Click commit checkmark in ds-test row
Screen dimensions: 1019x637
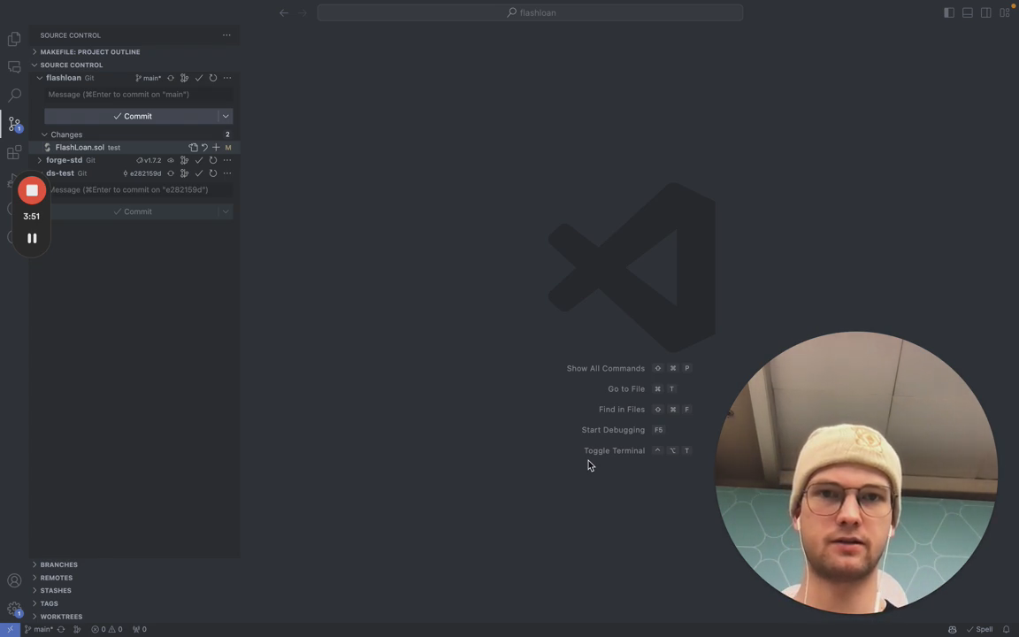click(x=199, y=173)
